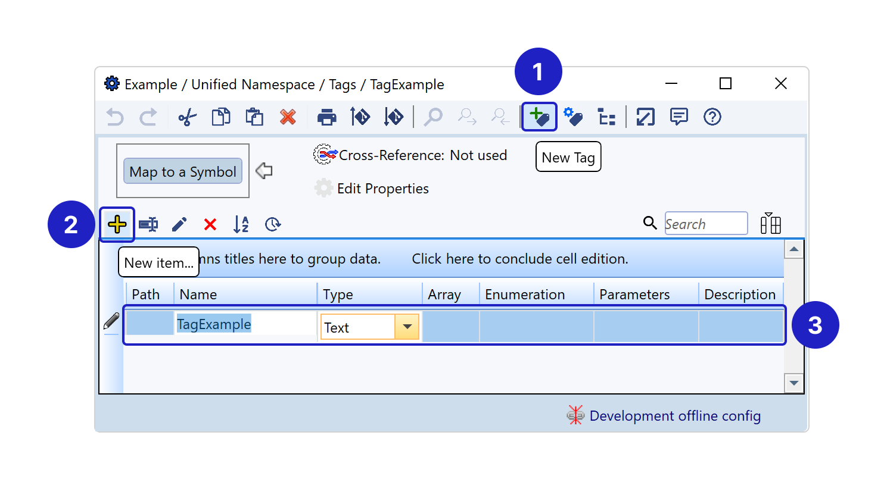The image size is (887, 479).
Task: Open the Help question mark icon
Action: [x=712, y=117]
